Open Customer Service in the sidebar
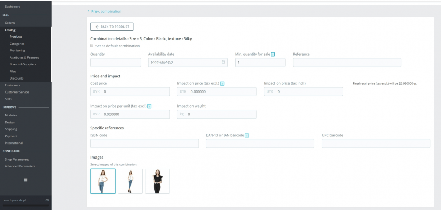 (x=17, y=92)
